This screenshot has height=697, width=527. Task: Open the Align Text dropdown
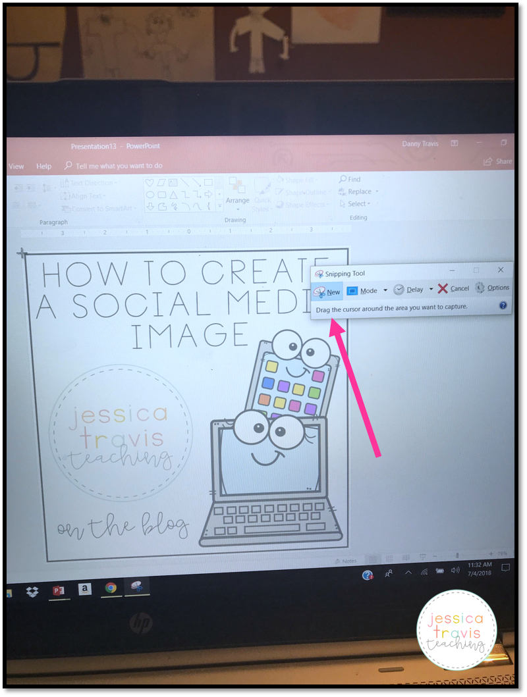tap(83, 195)
